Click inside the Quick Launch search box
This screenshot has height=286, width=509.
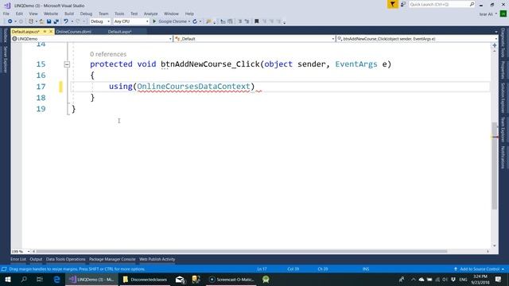click(441, 4)
